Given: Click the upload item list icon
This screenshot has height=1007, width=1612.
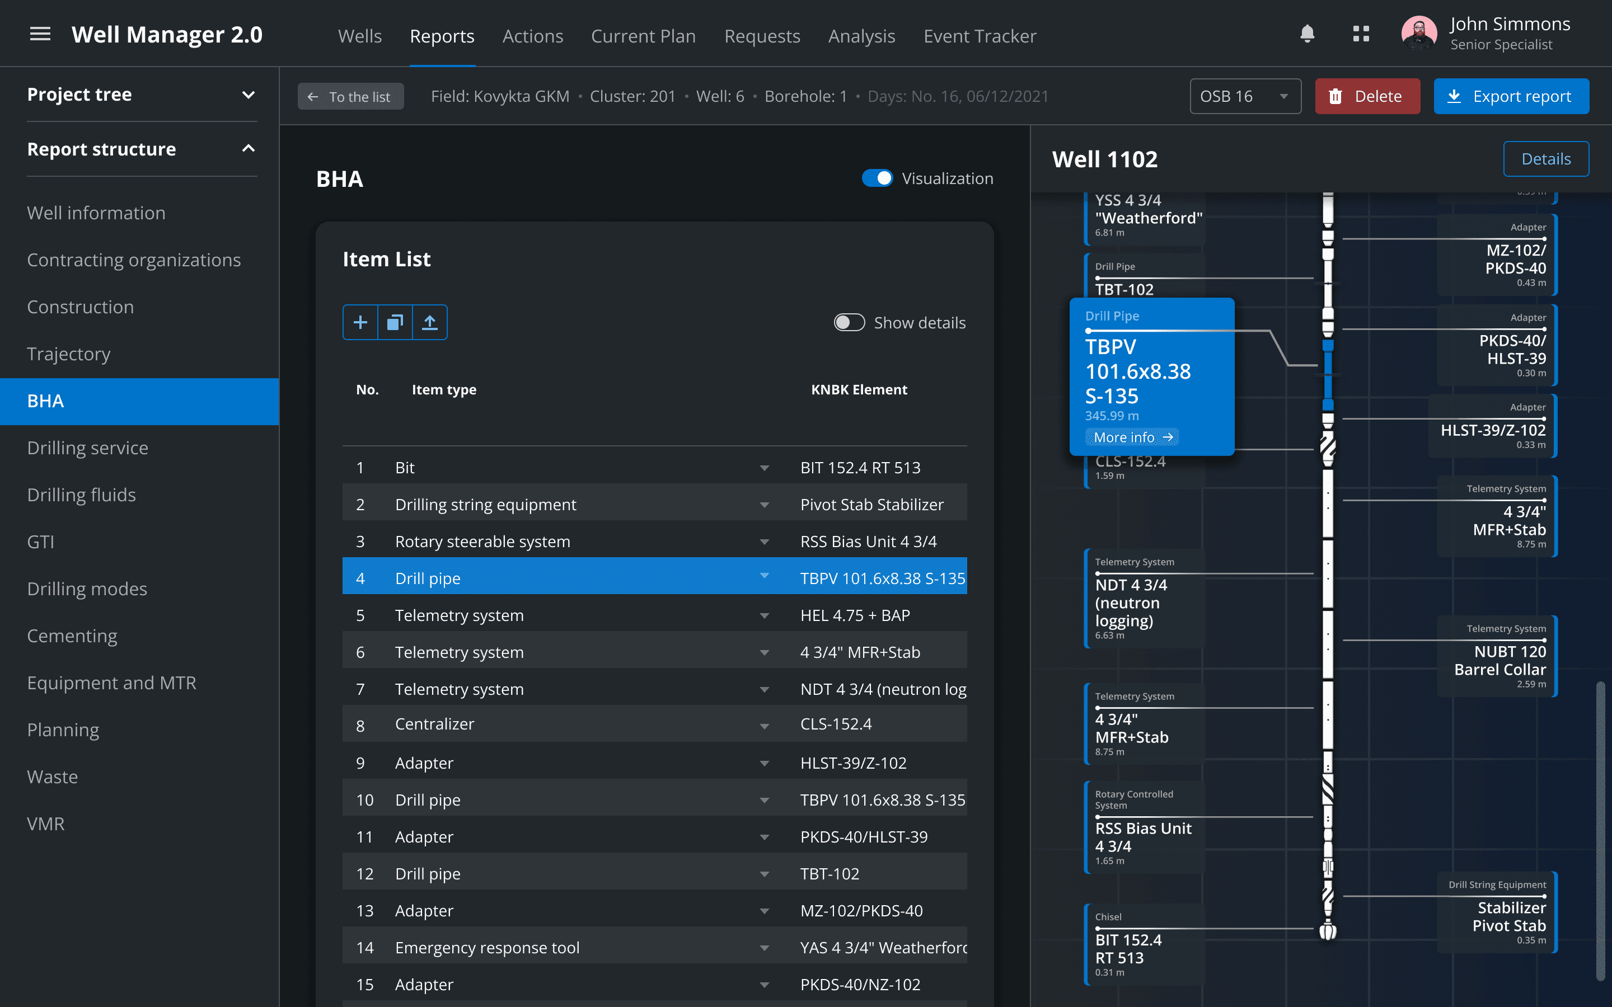Looking at the screenshot, I should point(430,322).
